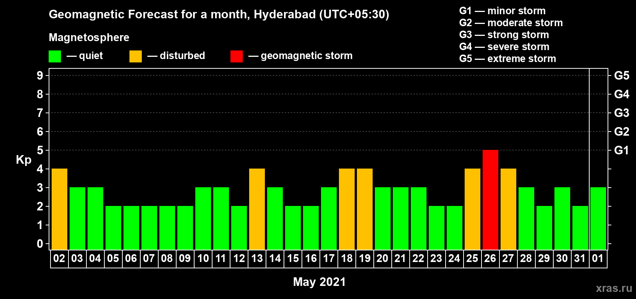Click the red geomagnetic storm legend swatch

pos(236,56)
